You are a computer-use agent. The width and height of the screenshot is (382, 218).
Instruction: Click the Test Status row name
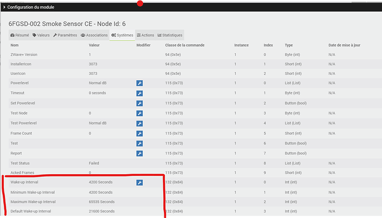point(20,163)
